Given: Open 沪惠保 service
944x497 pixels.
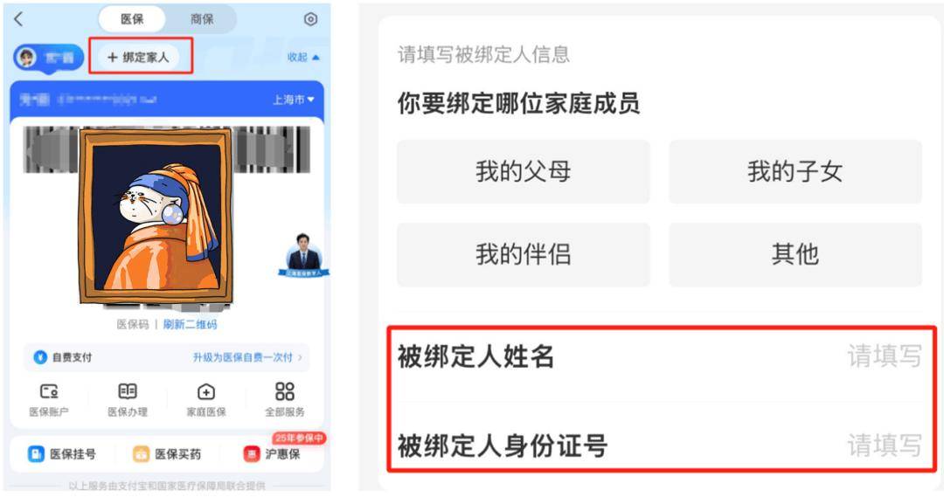Looking at the screenshot, I should coord(272,453).
